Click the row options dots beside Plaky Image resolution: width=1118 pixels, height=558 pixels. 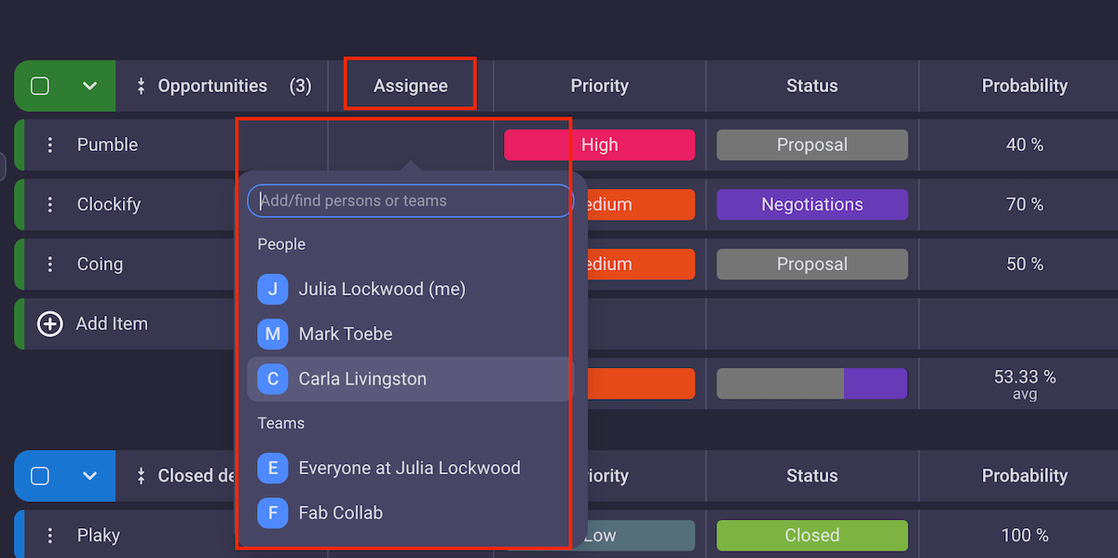click(x=50, y=536)
